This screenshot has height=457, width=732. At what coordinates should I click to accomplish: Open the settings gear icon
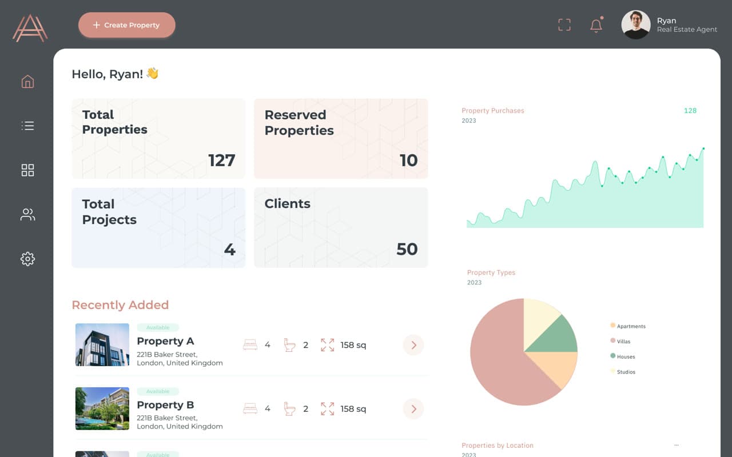(x=27, y=259)
